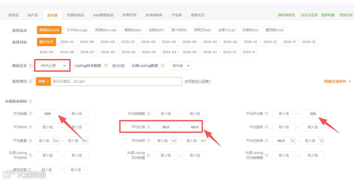The height and width of the screenshot is (181, 354).
Task: Click help icon next to 平均重量
Action: tap(30, 141)
